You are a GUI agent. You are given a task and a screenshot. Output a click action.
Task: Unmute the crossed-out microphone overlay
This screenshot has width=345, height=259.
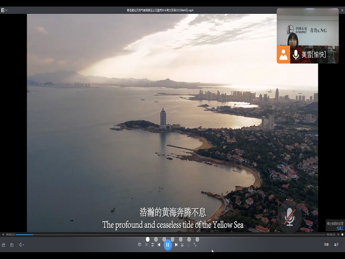point(290,218)
